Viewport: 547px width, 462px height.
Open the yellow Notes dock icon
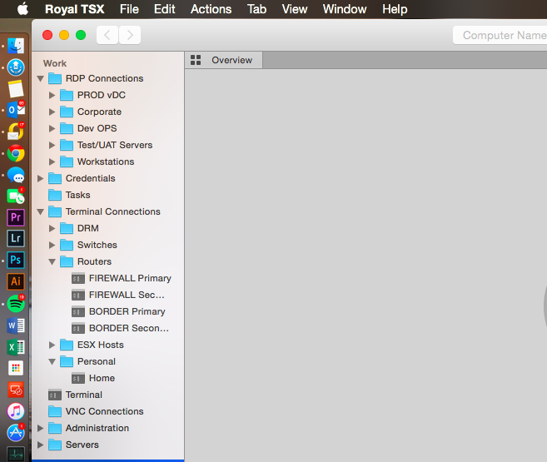[x=16, y=88]
